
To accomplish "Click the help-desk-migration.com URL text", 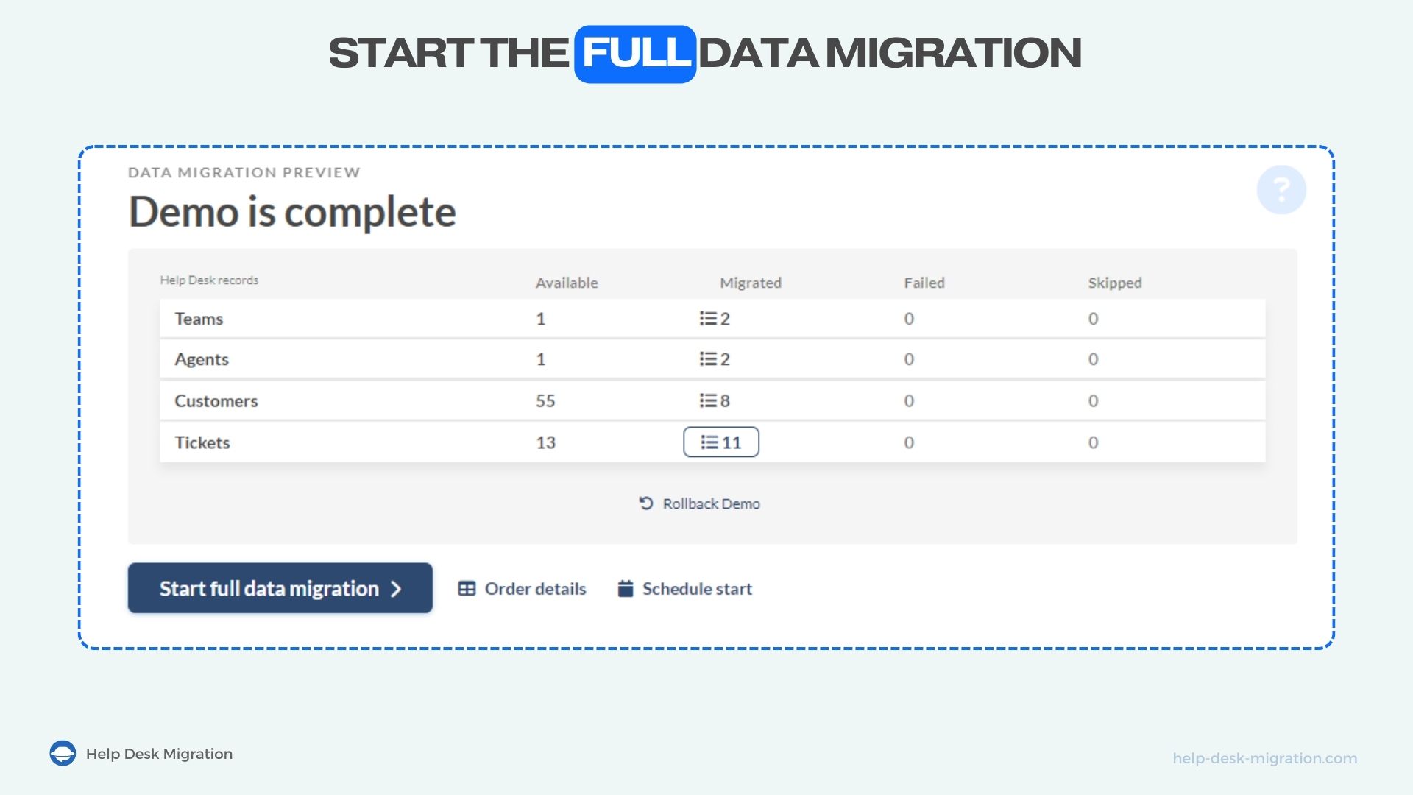I will [1265, 758].
